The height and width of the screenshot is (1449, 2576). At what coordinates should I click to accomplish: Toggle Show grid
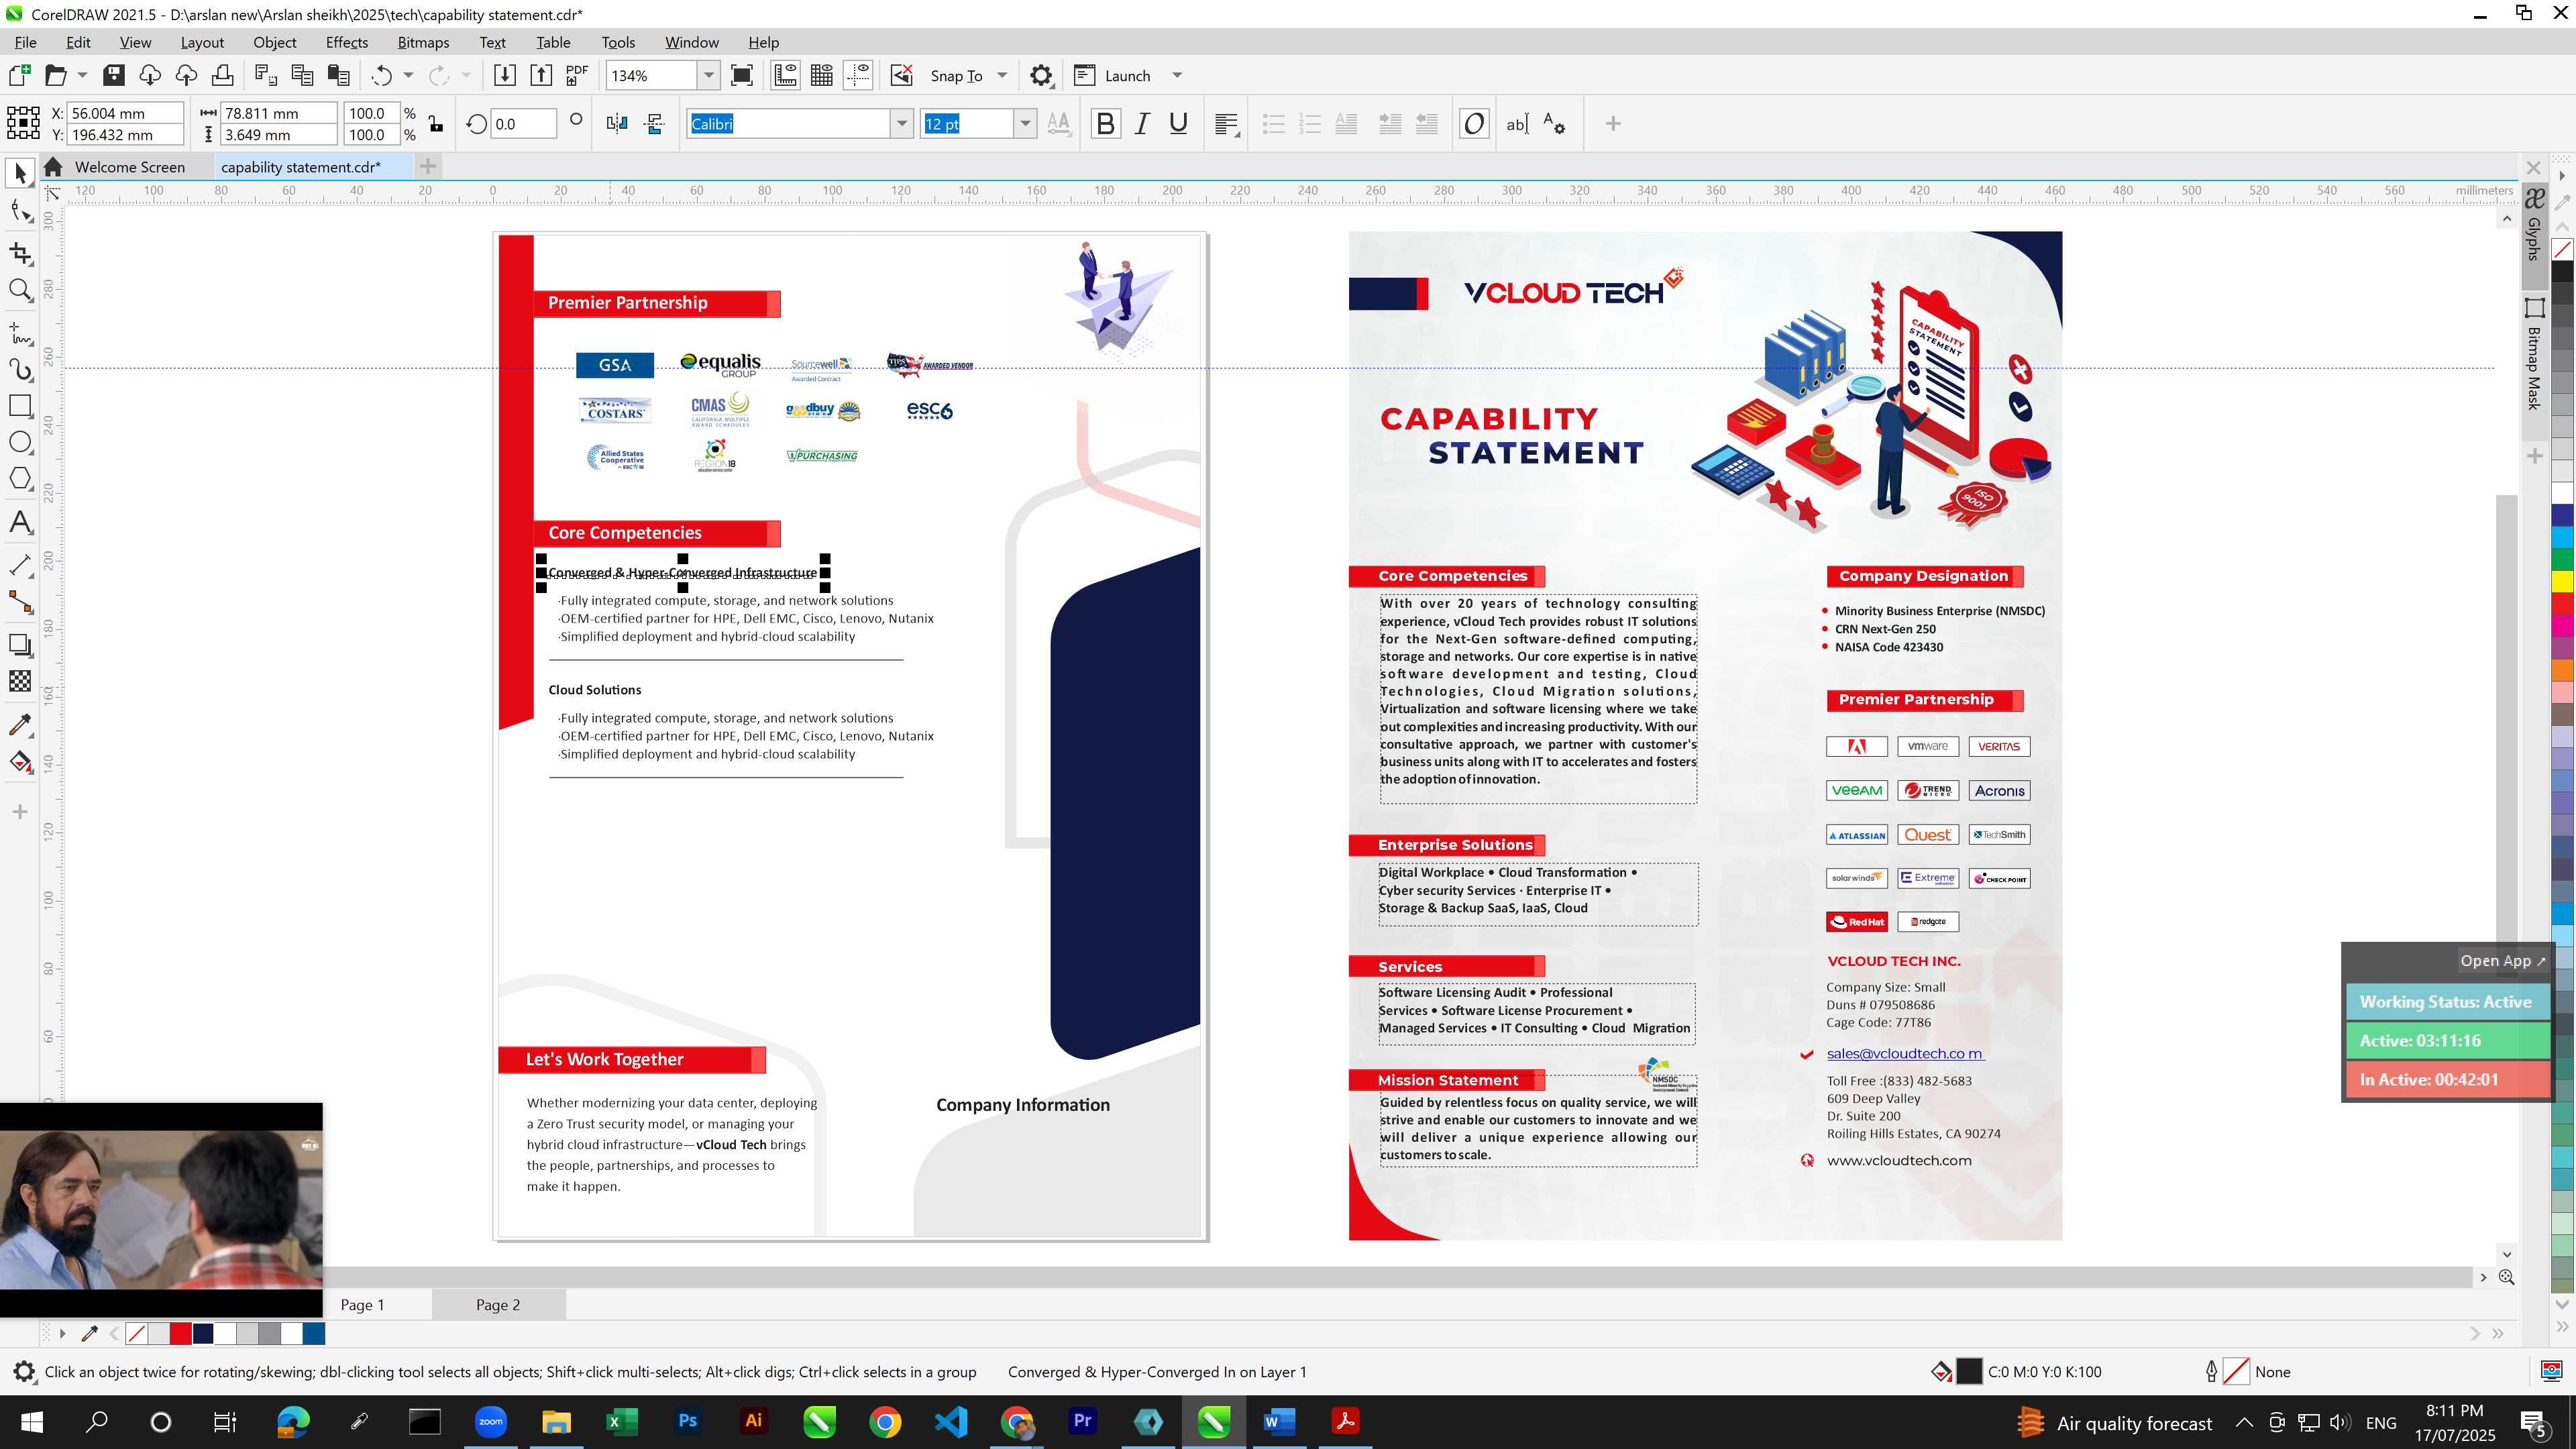point(822,75)
